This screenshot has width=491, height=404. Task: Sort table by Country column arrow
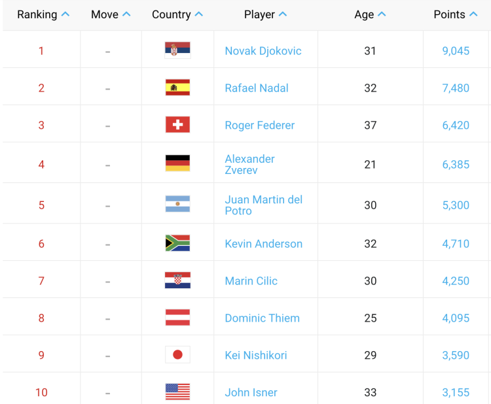point(199,14)
